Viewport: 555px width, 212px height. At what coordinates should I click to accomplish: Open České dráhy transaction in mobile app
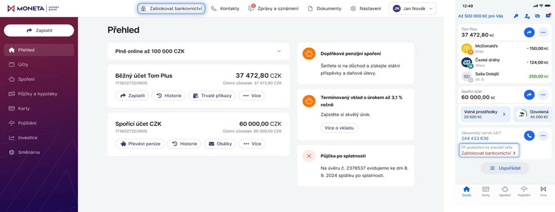[505, 62]
